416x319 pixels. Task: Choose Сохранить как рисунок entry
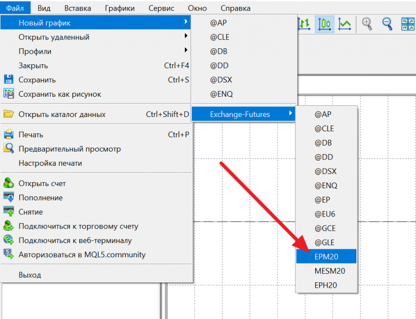tap(95, 94)
